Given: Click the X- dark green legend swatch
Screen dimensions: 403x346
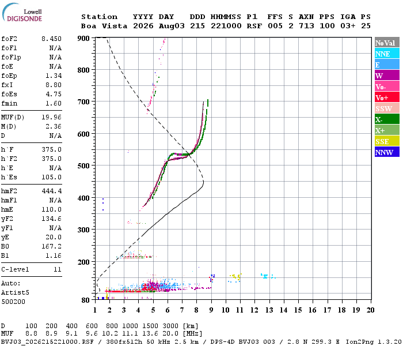Looking at the screenshot, I should click(387, 119).
